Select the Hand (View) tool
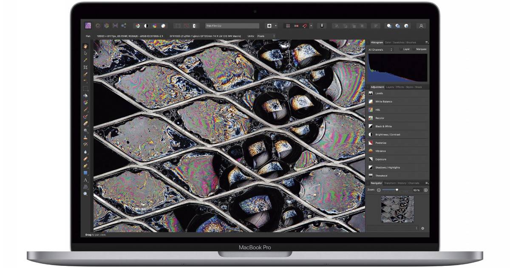The height and width of the screenshot is (268, 510). point(85,46)
